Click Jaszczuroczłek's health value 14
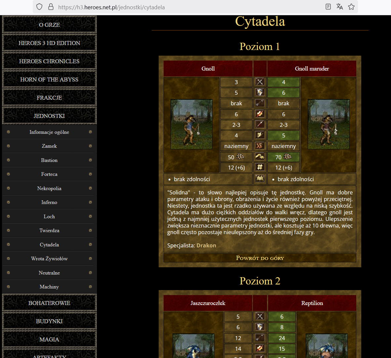 [x=238, y=349]
